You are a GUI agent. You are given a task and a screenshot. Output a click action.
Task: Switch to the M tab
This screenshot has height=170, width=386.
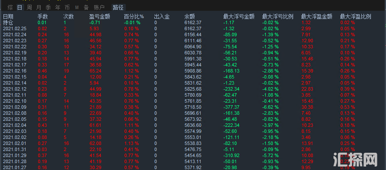tap(77, 7)
